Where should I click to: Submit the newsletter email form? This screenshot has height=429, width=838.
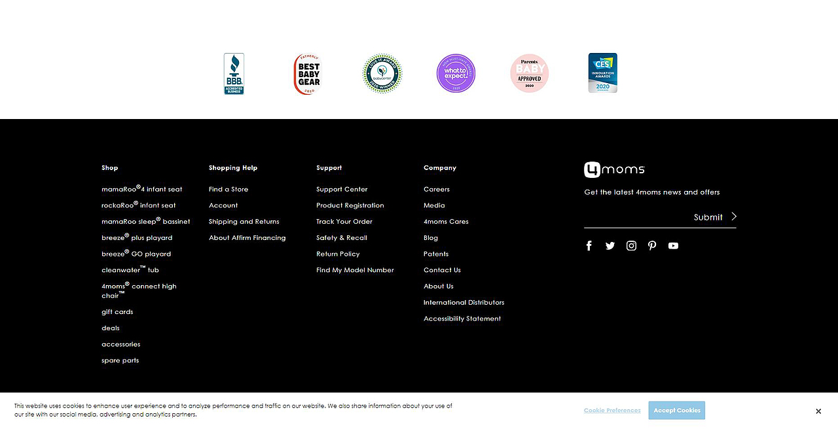pos(708,217)
